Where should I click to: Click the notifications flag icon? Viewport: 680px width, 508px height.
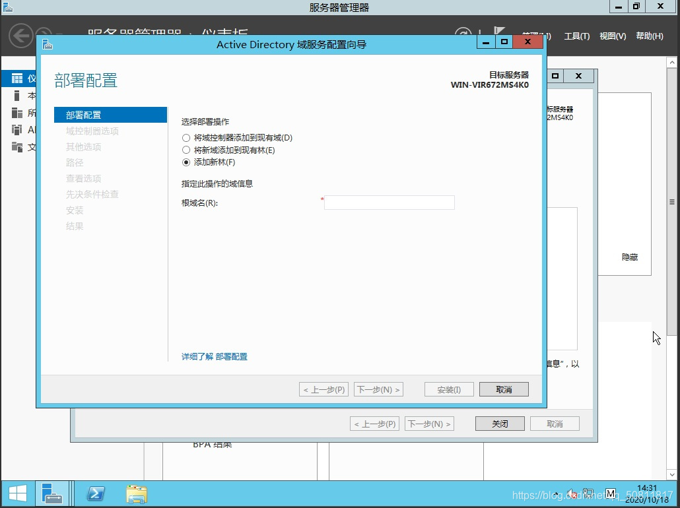pos(499,32)
